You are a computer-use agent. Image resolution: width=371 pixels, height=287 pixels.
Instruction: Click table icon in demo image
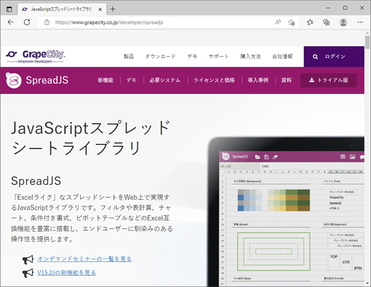342,156
